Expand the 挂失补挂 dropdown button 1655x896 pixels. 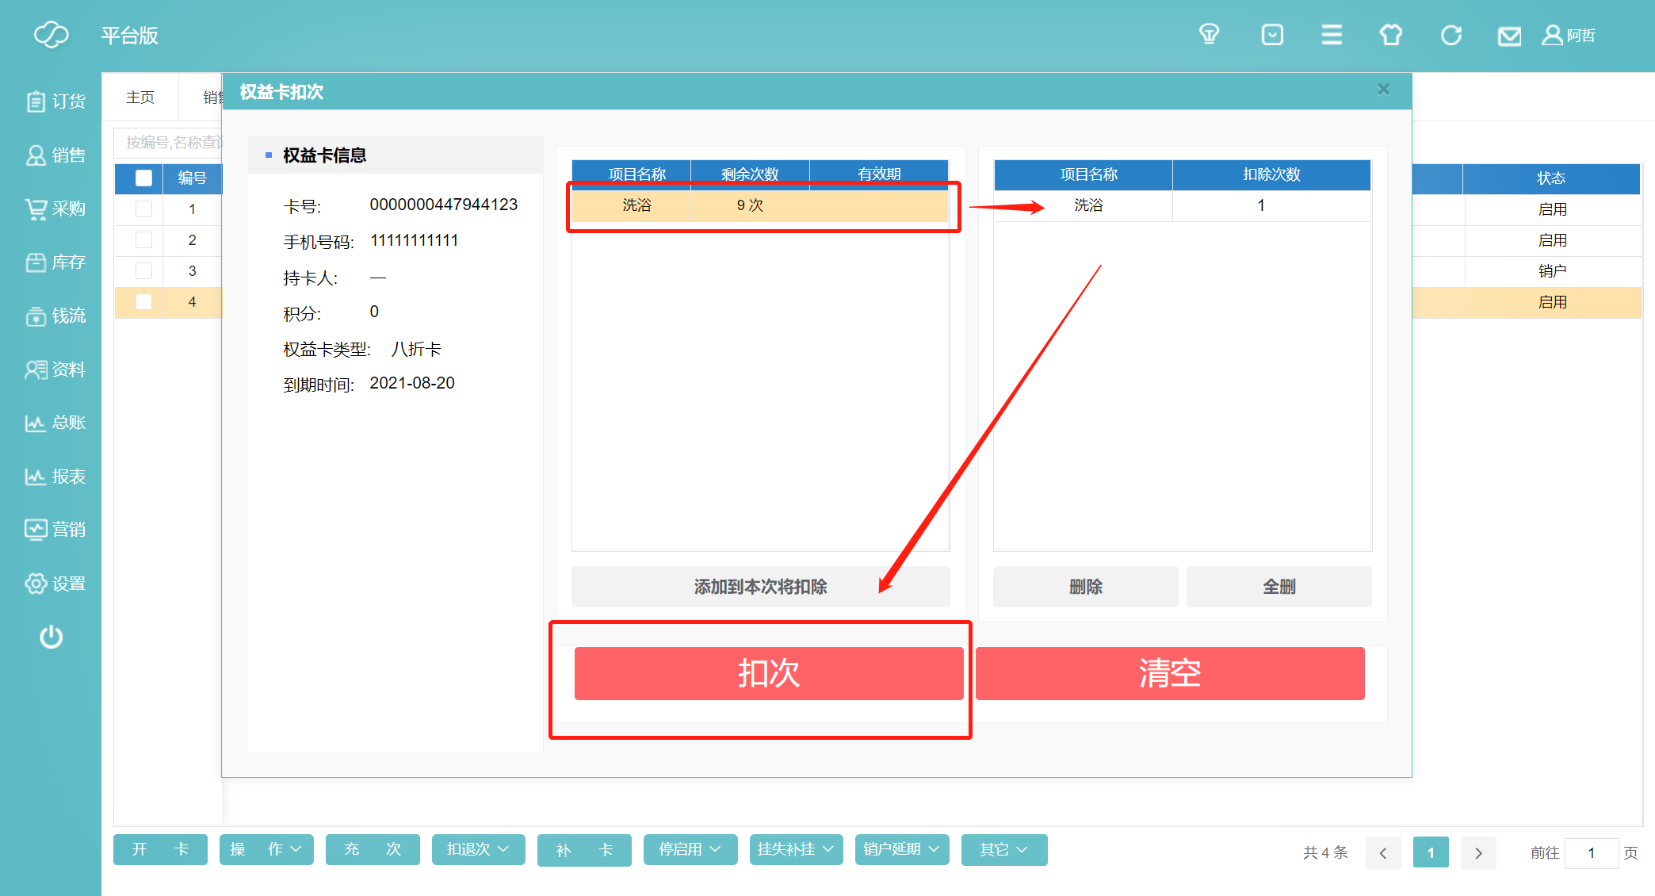coord(796,849)
